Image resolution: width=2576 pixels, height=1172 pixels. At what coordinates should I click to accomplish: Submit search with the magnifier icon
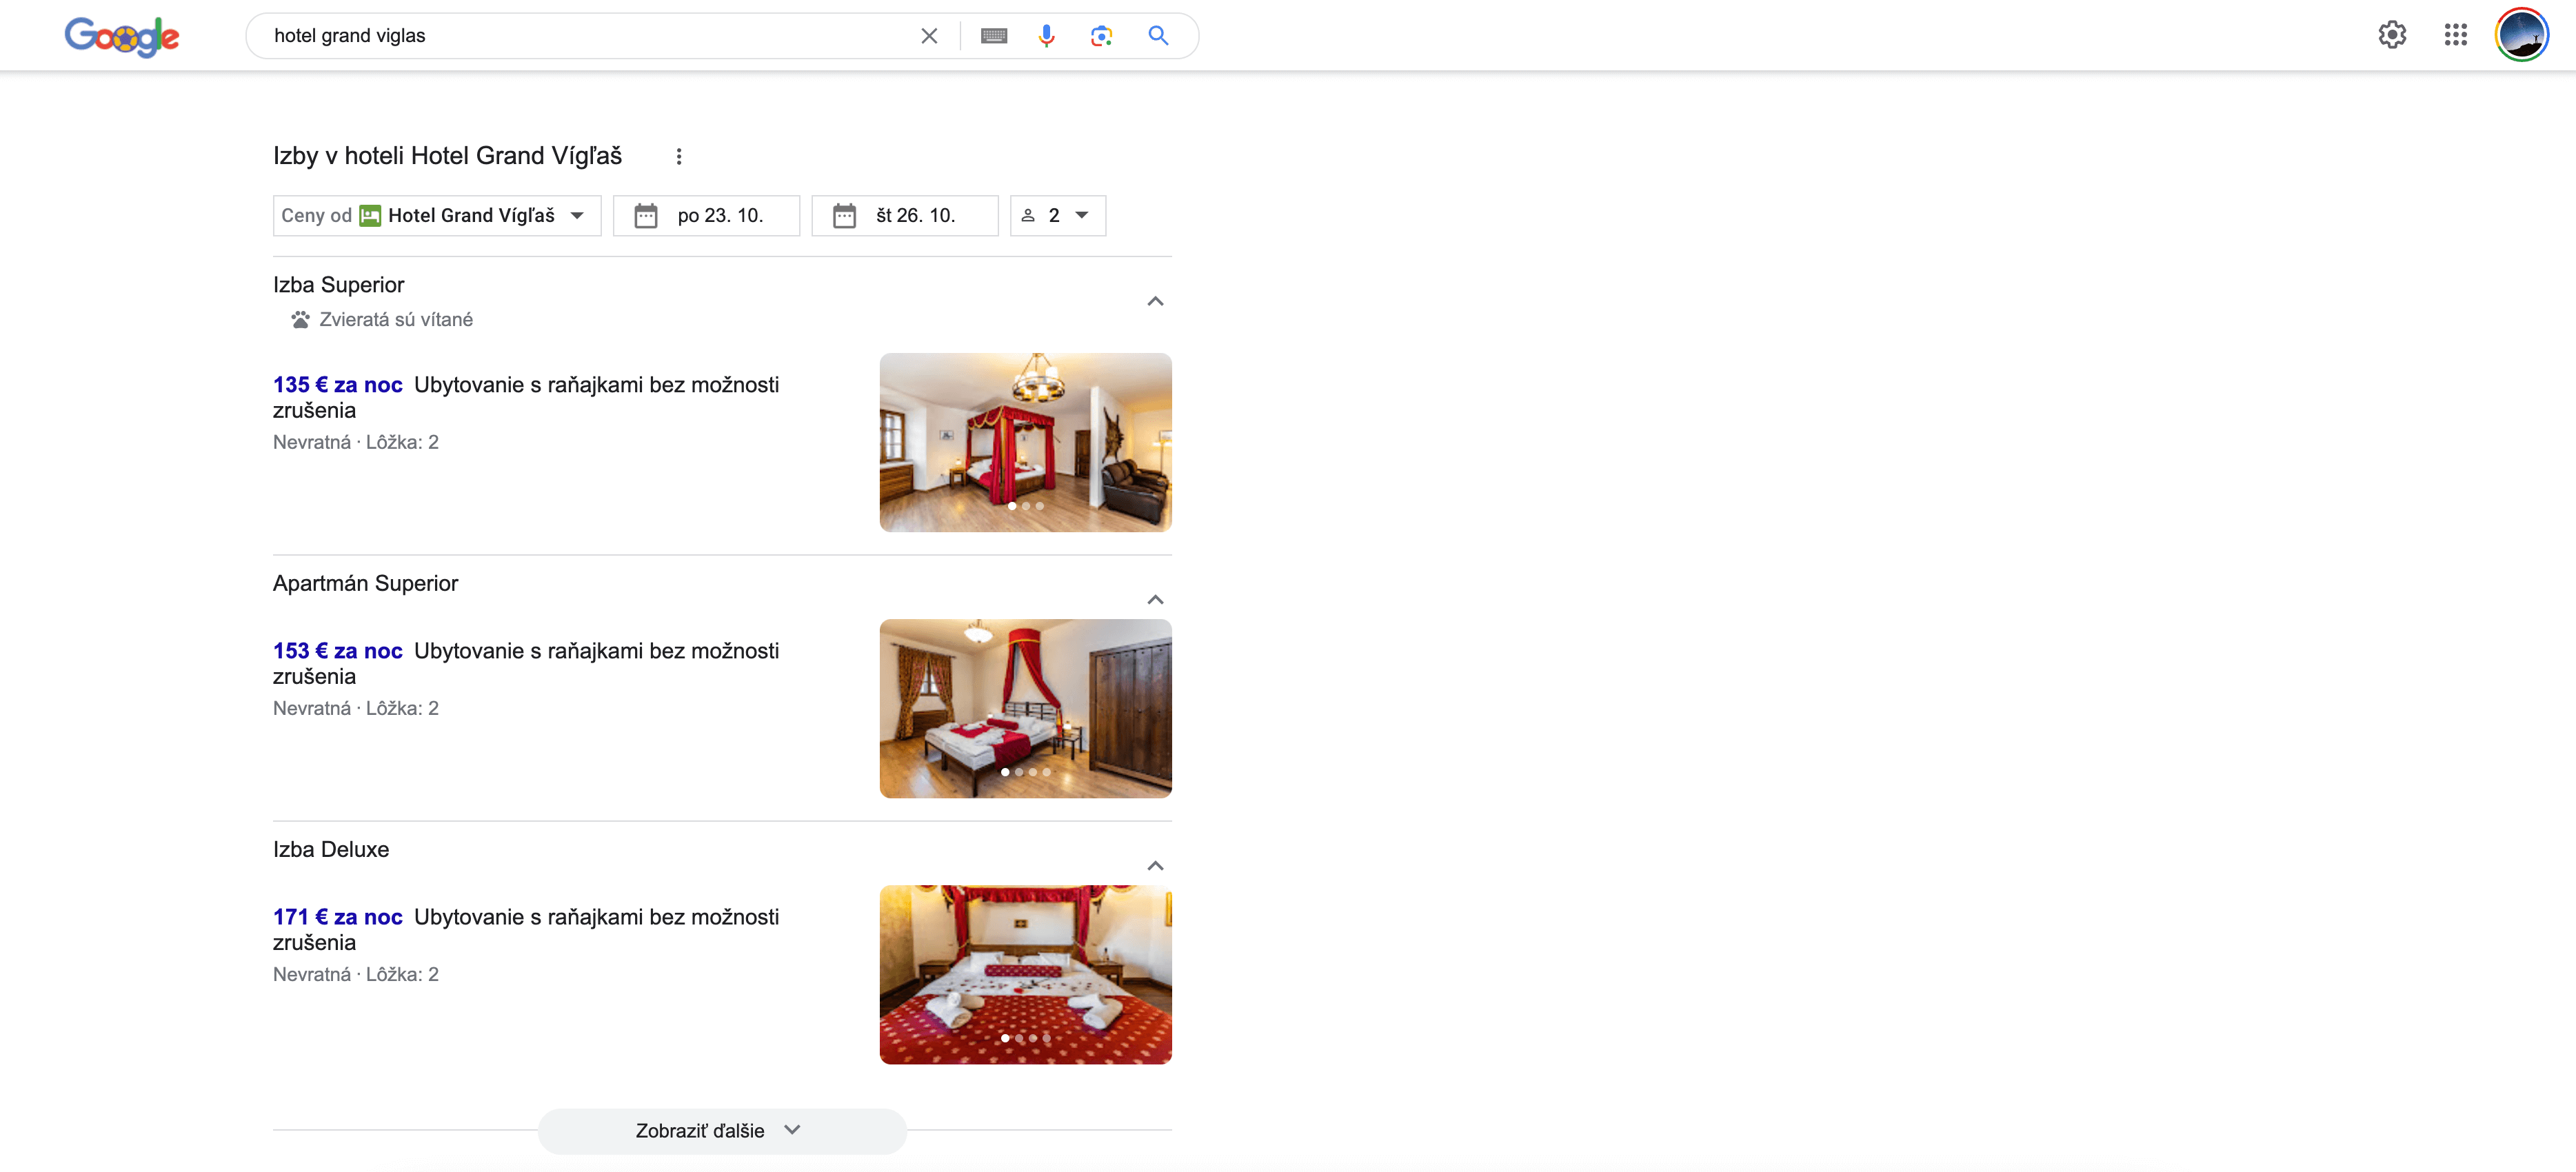1158,36
